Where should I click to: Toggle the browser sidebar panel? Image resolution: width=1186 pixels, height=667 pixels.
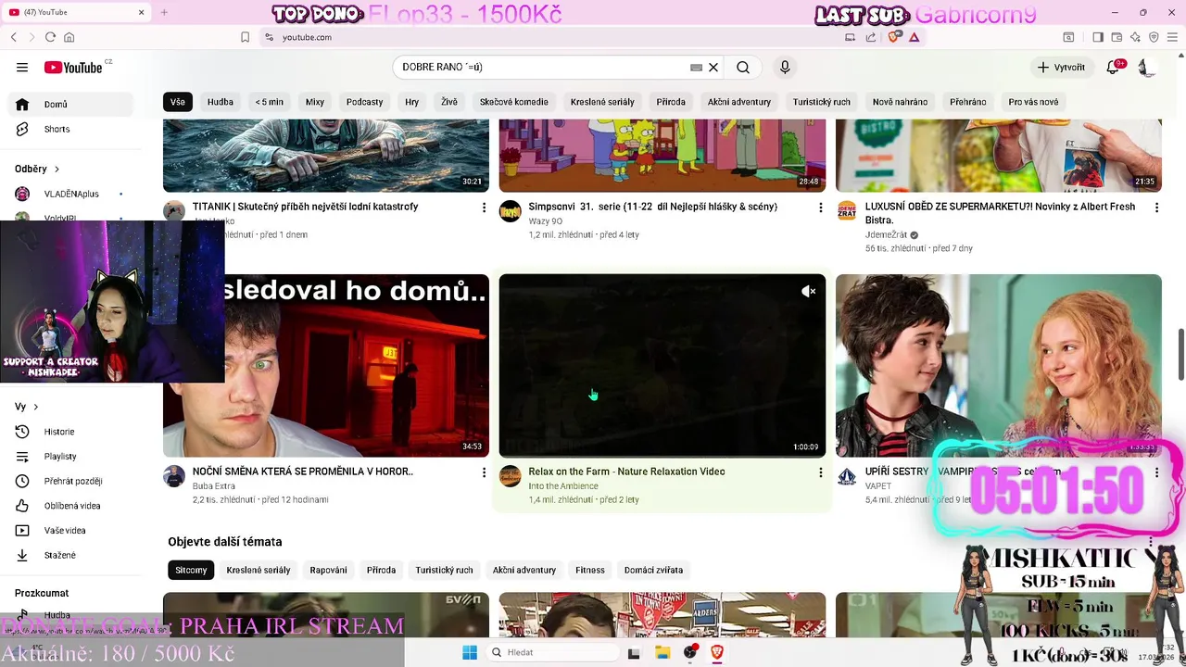click(1097, 37)
